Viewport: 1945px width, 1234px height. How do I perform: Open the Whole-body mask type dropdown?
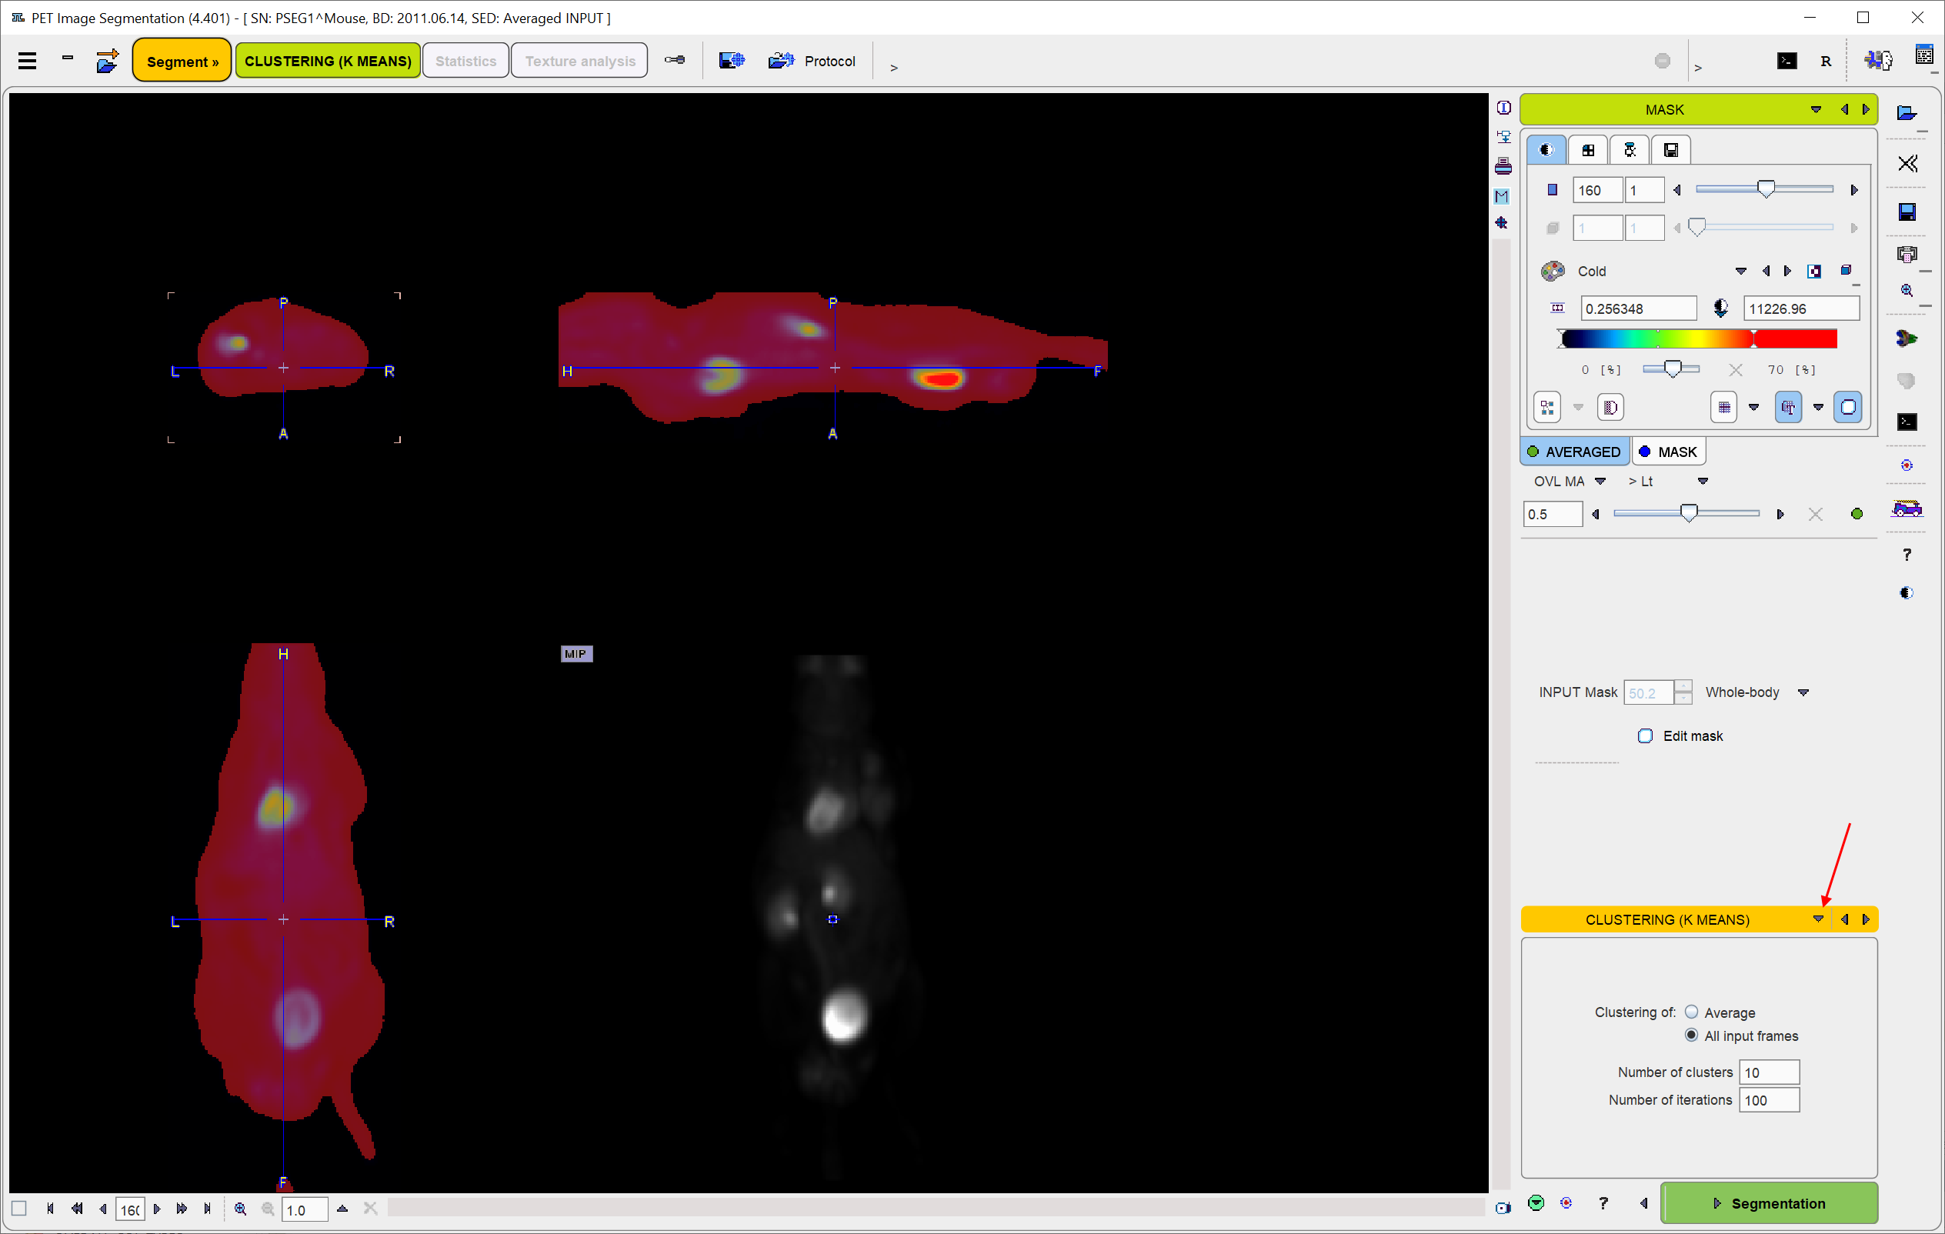1803,693
